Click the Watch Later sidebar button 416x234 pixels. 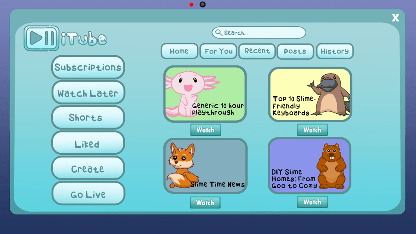tap(88, 93)
